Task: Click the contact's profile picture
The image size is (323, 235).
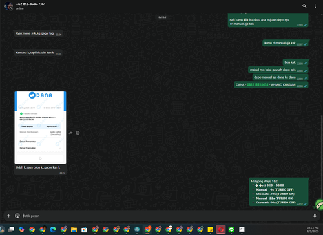Action: 8,6
